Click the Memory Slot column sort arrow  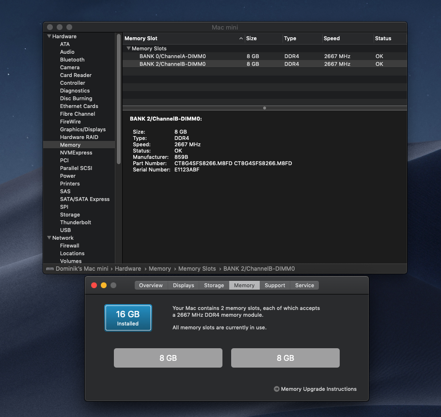click(241, 38)
